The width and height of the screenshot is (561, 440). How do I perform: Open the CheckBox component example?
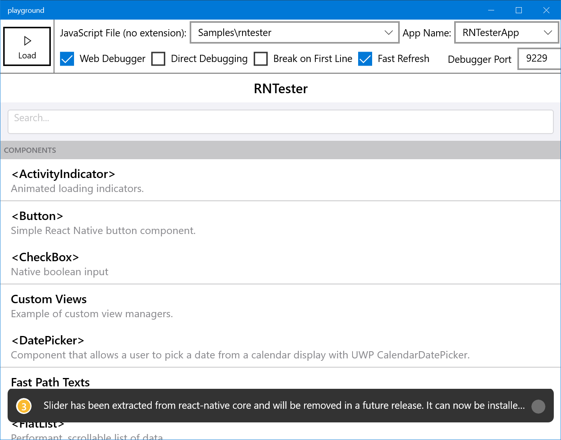45,257
